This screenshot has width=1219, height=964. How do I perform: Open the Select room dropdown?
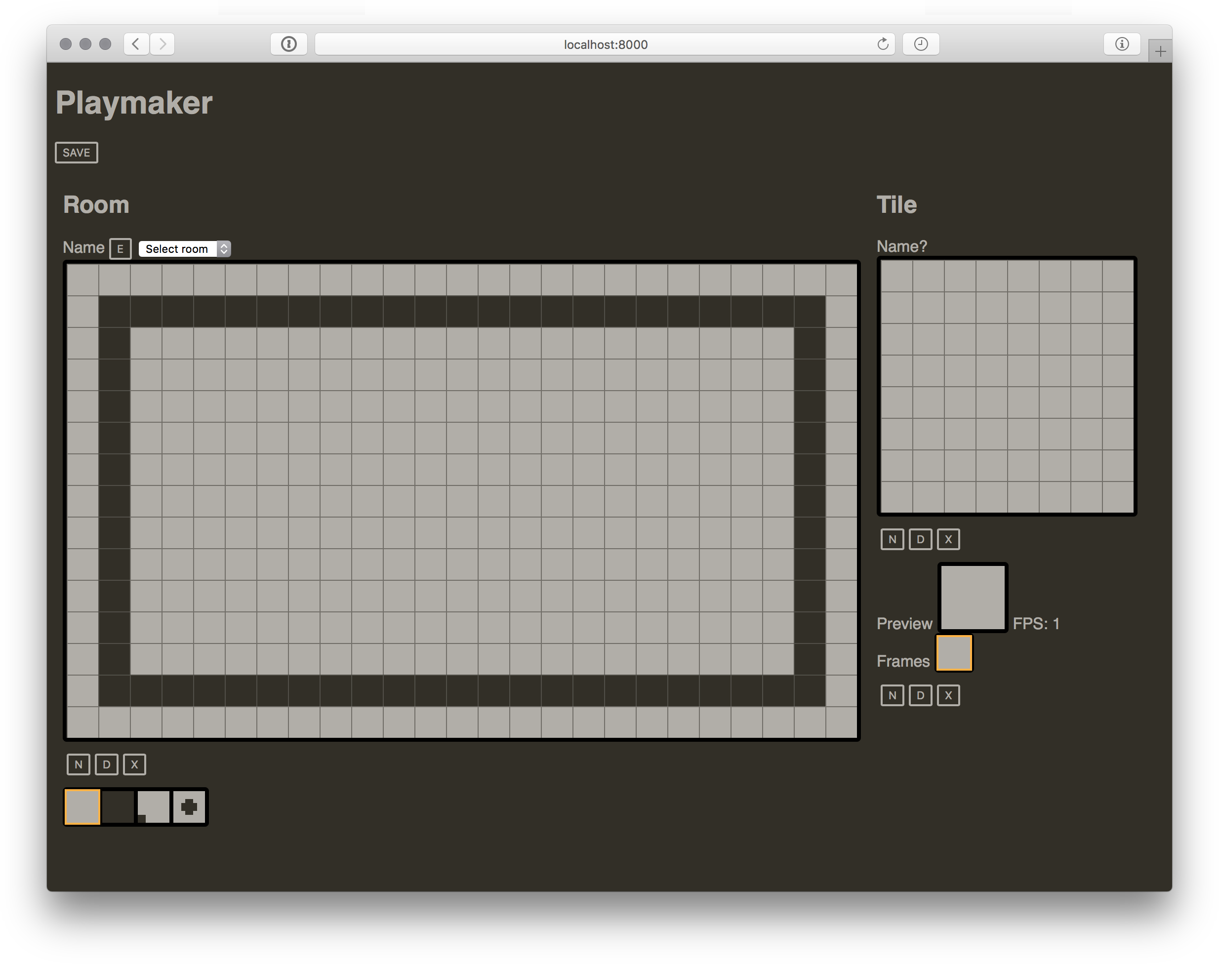pyautogui.click(x=185, y=249)
